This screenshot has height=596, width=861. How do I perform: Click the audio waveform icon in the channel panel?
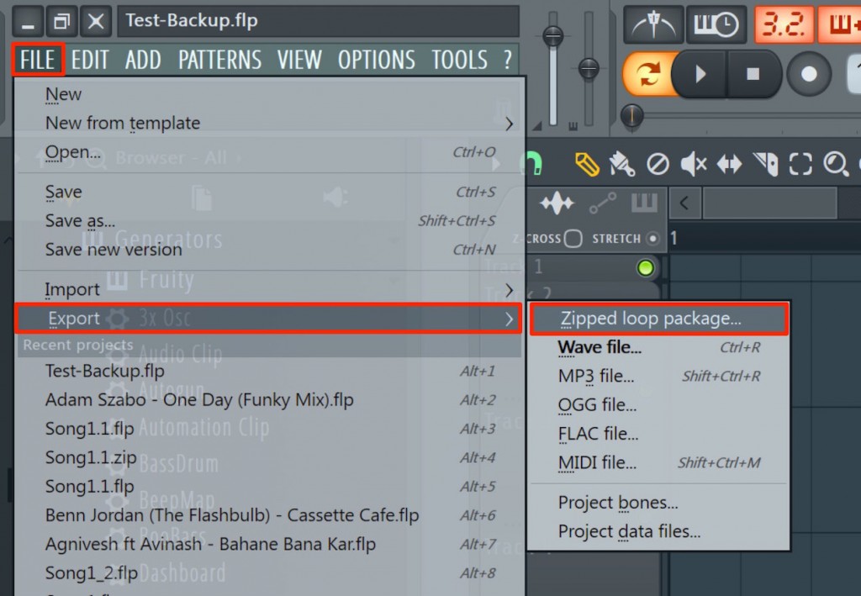pyautogui.click(x=557, y=202)
